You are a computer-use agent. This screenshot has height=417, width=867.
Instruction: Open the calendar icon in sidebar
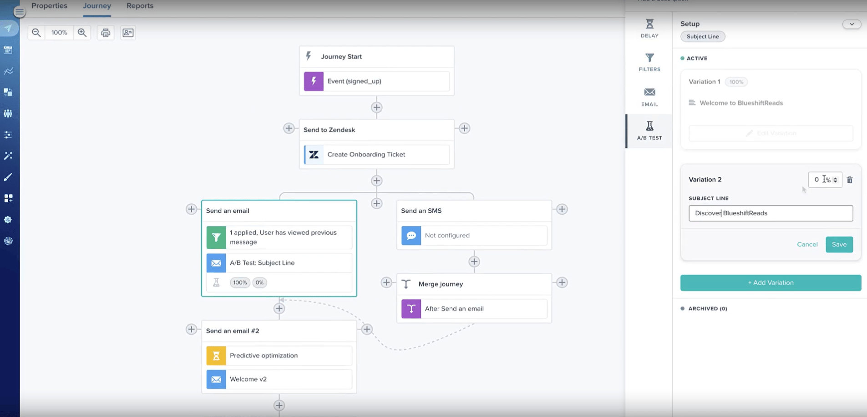coord(8,50)
